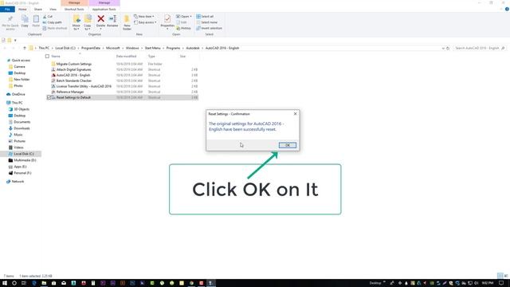Switch to the View ribbon tab
The width and height of the screenshot is (510, 287).
tap(53, 9)
